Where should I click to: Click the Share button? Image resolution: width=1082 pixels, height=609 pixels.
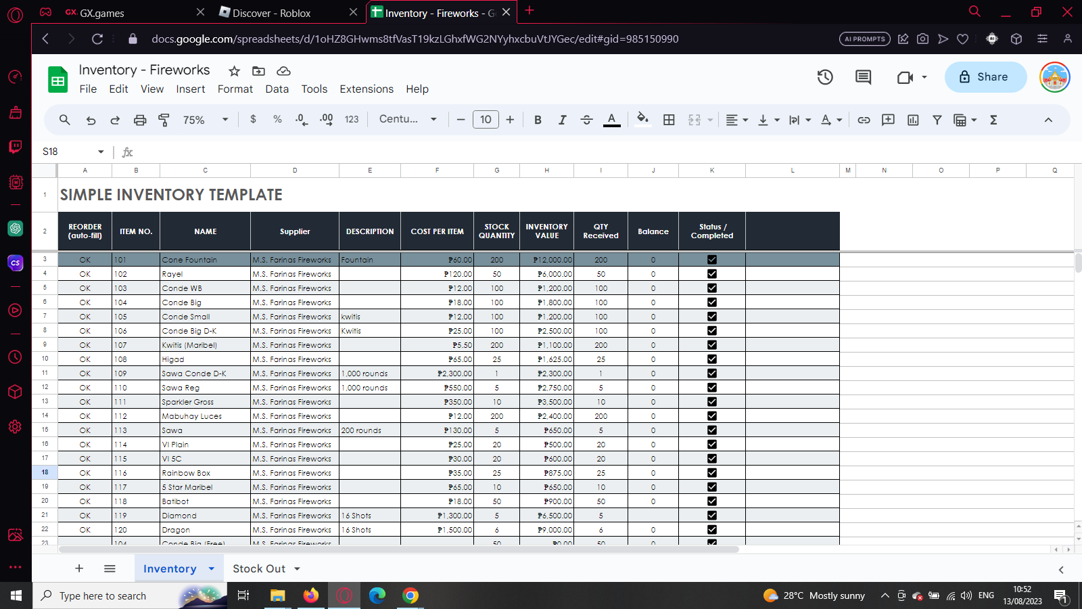pyautogui.click(x=985, y=77)
